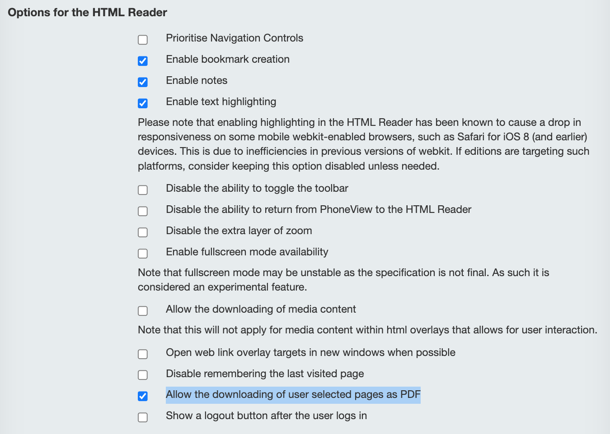Click the 'Enable bookmark creation' label text
610x434 pixels.
(228, 59)
